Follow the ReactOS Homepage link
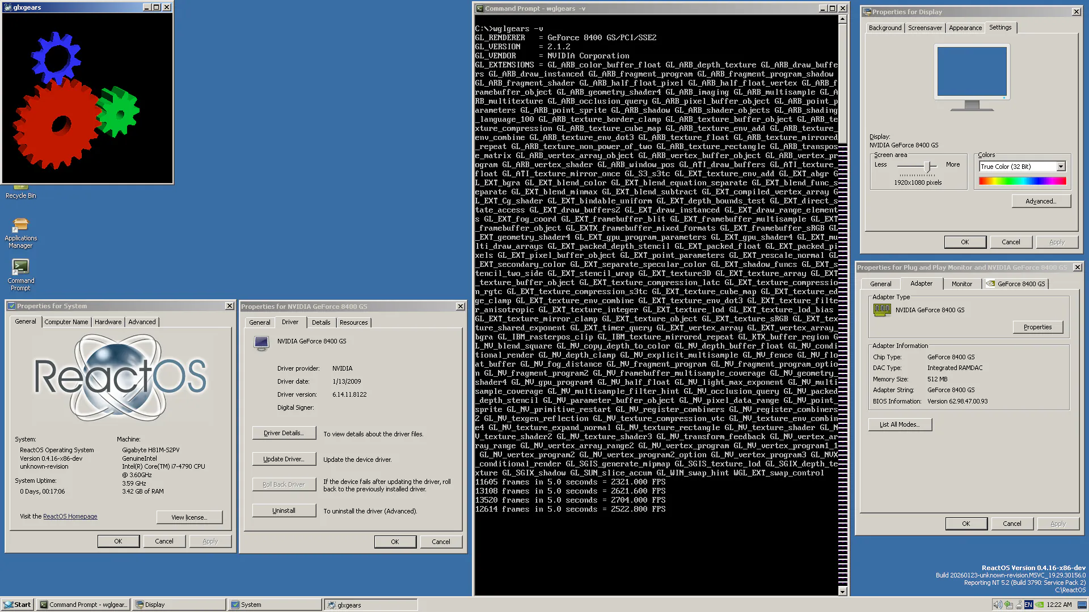 [x=70, y=517]
